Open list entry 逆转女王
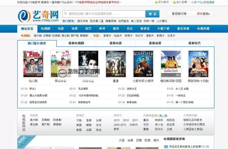228x149 pixels. tap(132, 89)
